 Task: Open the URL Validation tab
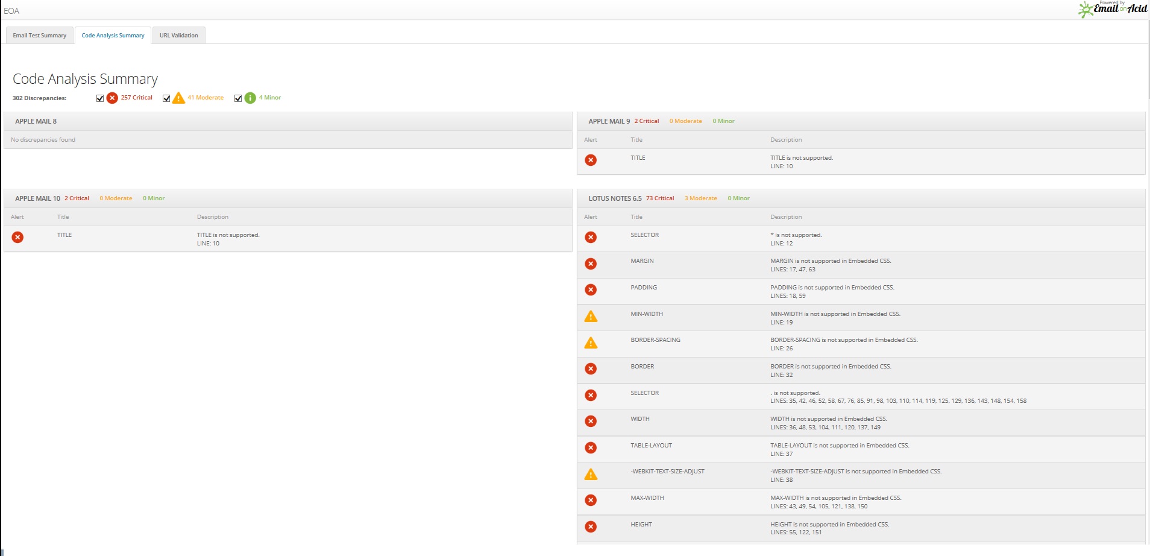[178, 36]
